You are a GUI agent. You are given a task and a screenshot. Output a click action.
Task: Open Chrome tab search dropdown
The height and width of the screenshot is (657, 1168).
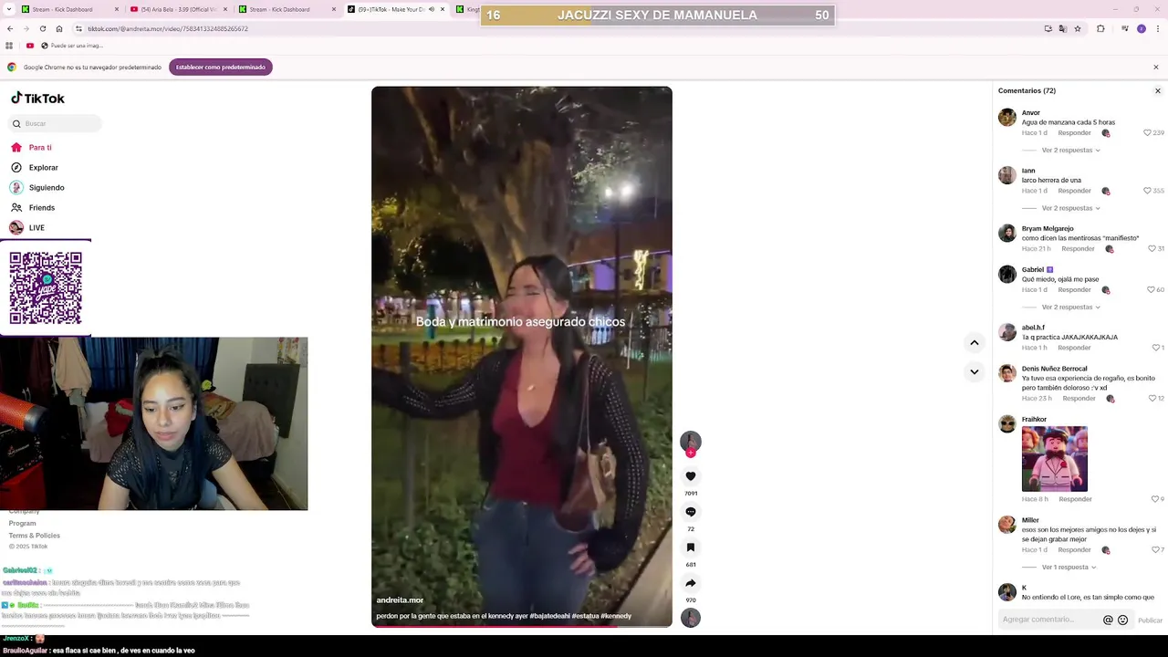(10, 9)
